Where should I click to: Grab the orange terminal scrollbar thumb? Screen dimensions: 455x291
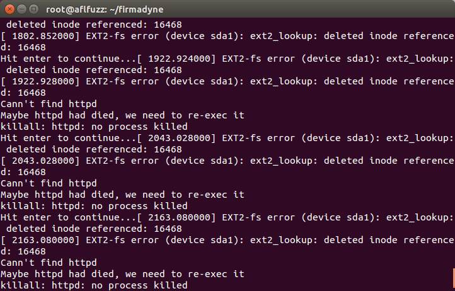(452, 278)
